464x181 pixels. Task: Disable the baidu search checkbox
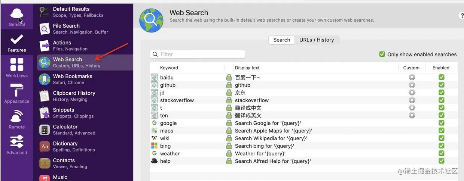442,77
